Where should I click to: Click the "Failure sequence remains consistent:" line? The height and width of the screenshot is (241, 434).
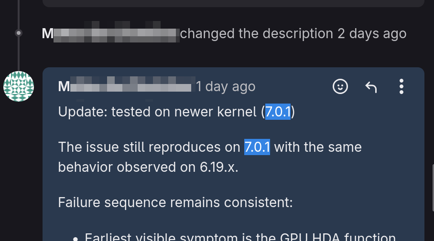[x=175, y=202]
